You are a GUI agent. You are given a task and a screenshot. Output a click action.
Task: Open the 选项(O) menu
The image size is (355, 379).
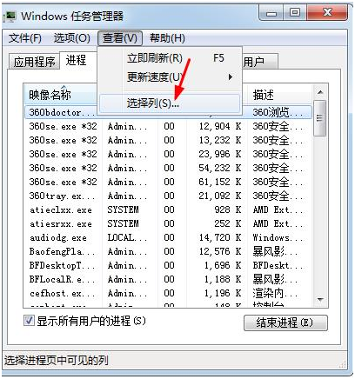tap(72, 38)
